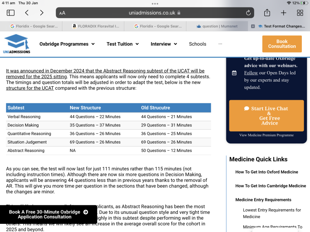Switch to question Mumsnet tab
This screenshot has width=310, height=232.
[x=217, y=26]
